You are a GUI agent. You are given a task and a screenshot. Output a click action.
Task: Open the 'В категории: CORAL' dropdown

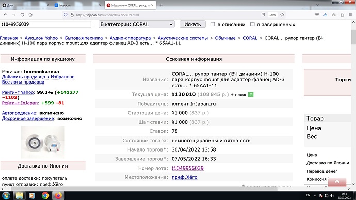[x=136, y=24]
